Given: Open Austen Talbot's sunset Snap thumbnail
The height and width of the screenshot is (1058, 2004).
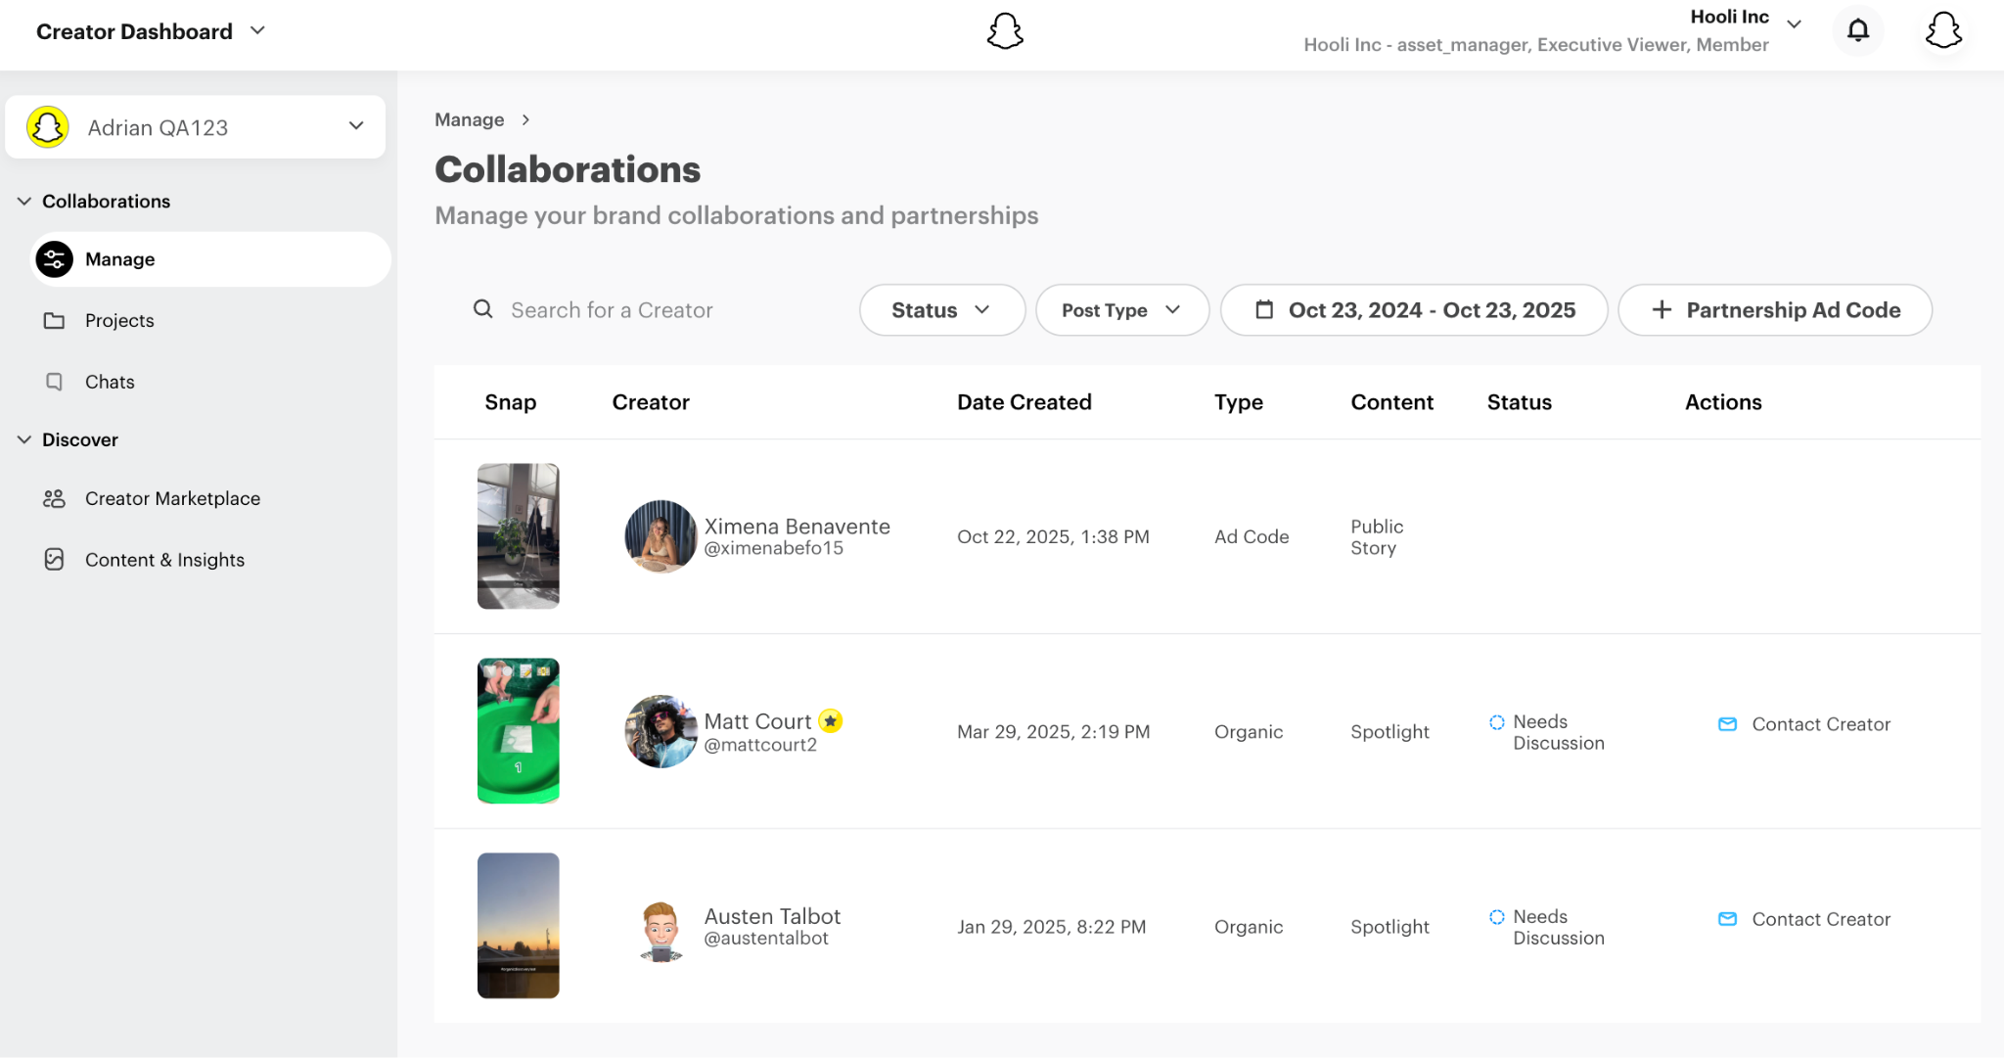Looking at the screenshot, I should point(519,926).
